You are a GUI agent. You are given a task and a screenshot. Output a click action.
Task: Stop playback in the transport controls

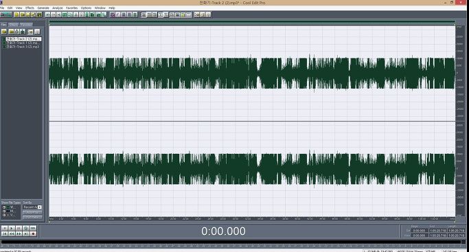tap(5, 228)
